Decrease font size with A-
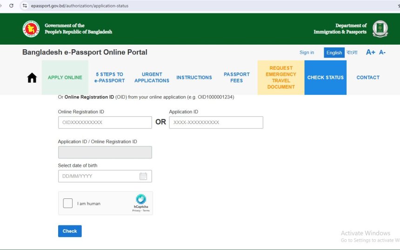Viewport: 400px width, 250px height. point(382,53)
